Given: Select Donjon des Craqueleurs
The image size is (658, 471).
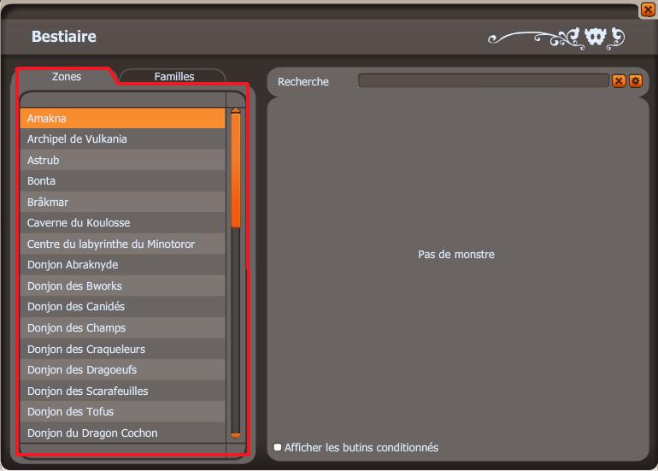Looking at the screenshot, I should (x=122, y=349).
